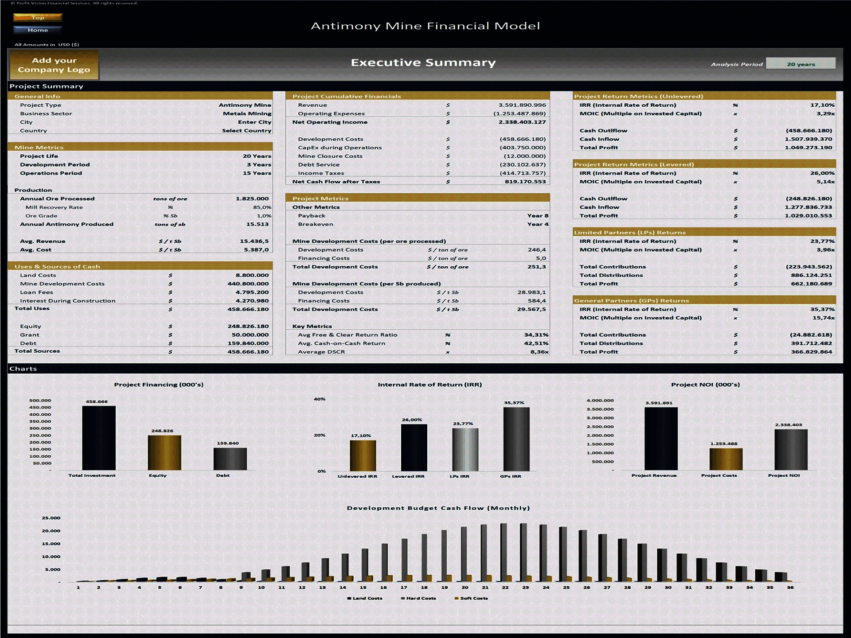The width and height of the screenshot is (851, 638).
Task: Click the Metals Mining business sector value
Action: point(247,113)
